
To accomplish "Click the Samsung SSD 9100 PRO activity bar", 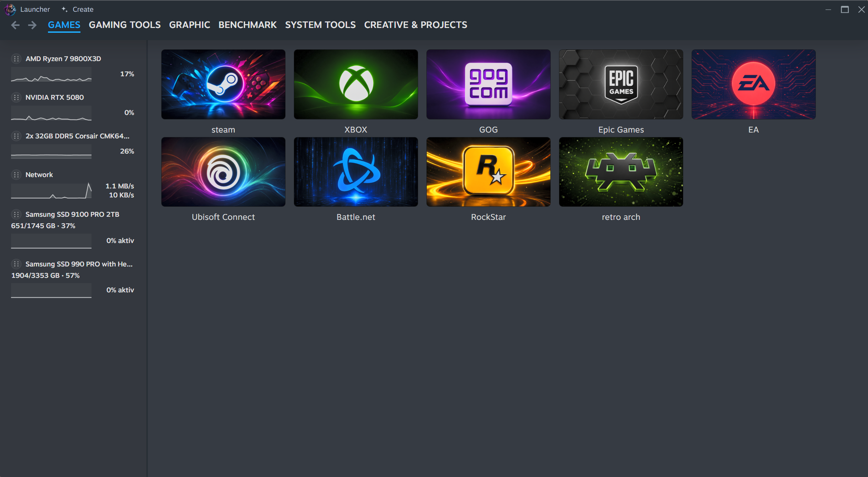I will click(51, 241).
